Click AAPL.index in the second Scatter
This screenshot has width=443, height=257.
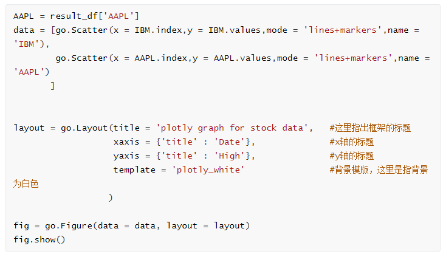pos(161,58)
